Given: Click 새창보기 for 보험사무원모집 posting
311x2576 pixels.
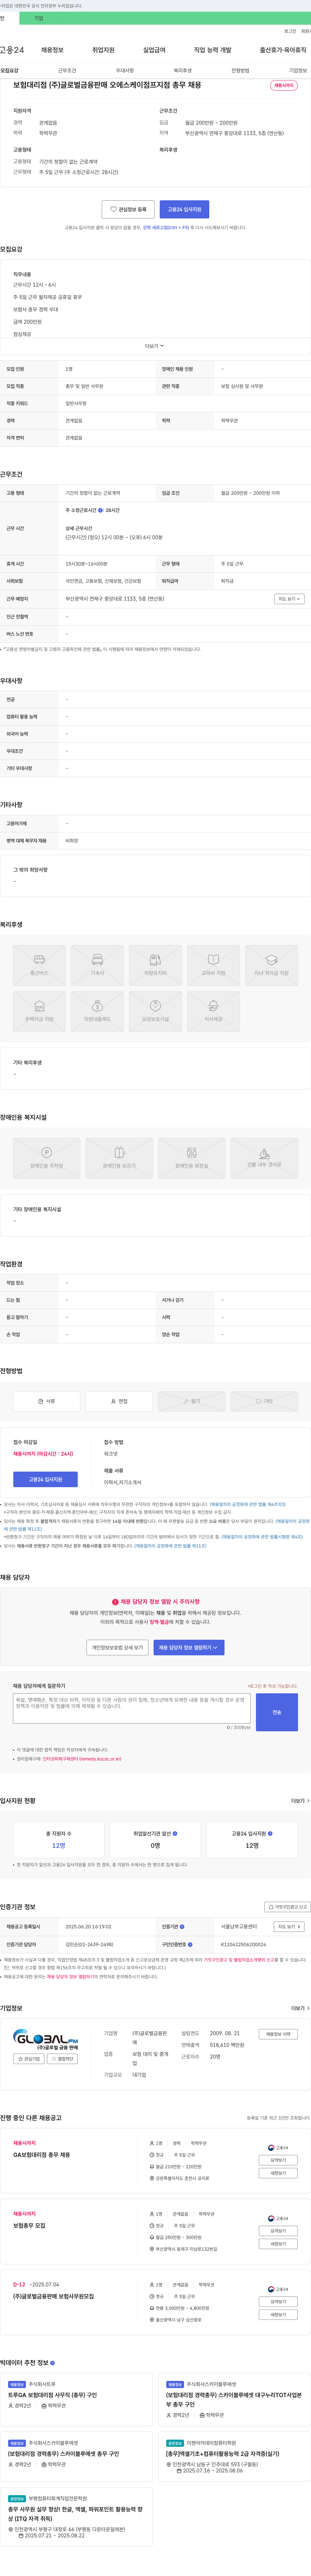Looking at the screenshot, I should (278, 2314).
